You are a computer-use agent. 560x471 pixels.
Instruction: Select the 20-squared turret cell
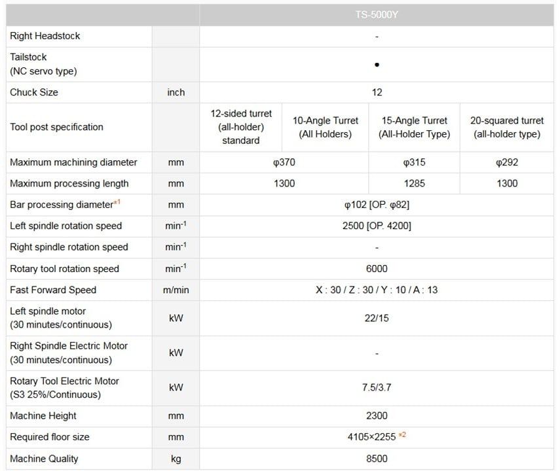point(507,128)
